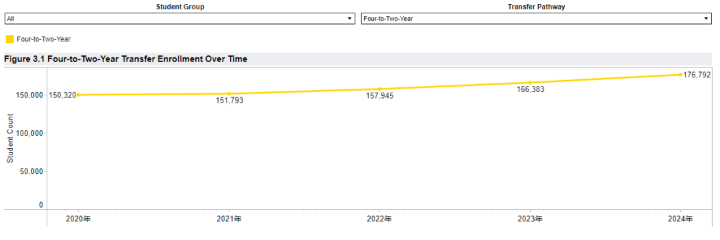Click the Four-to-Two-Year legend label
The image size is (720, 240).
(x=43, y=39)
